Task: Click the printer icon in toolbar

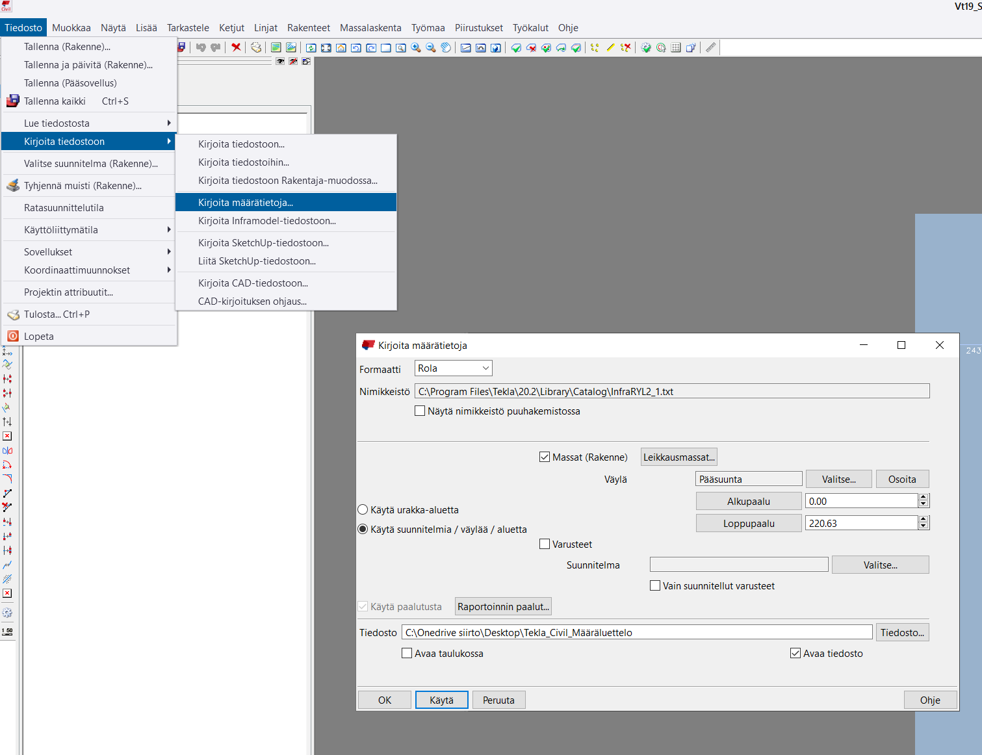Action: [256, 47]
